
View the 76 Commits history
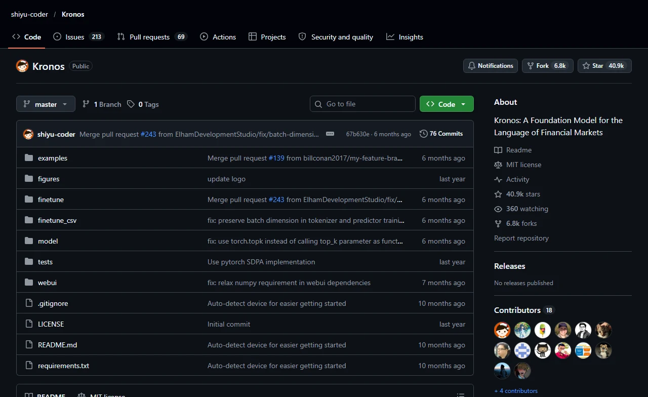pyautogui.click(x=441, y=134)
